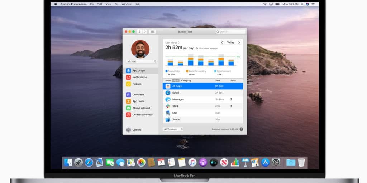Click the hourglass limit icon for Messages

(231, 99)
